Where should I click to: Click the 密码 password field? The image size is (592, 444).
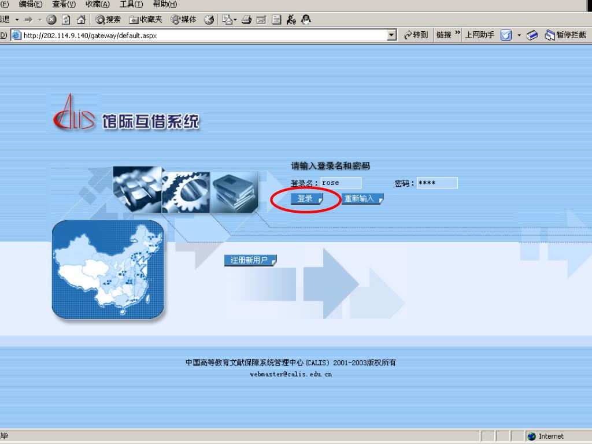tap(437, 183)
